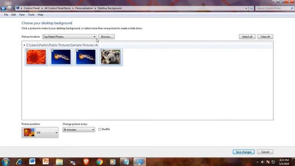Screen dimensions: 295x166
Task: Show hidden system tray icons
Action: pyautogui.click(x=257, y=162)
